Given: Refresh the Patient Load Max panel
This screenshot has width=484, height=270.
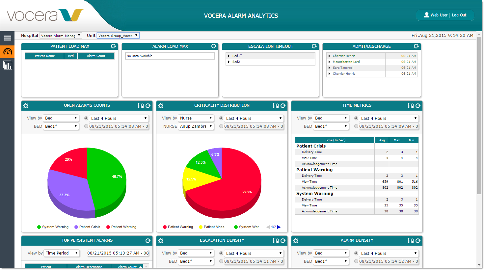Looking at the screenshot, I should tap(113, 46).
